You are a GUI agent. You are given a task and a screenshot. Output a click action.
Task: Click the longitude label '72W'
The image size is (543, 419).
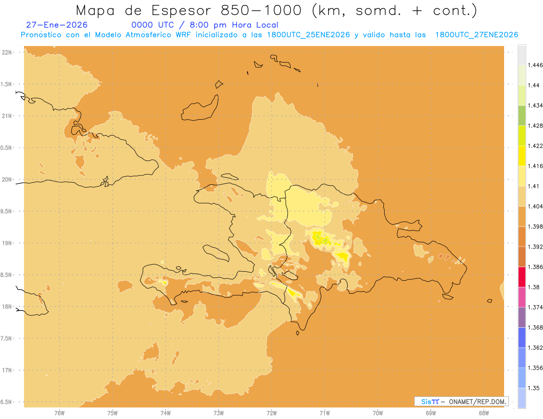[x=271, y=413]
